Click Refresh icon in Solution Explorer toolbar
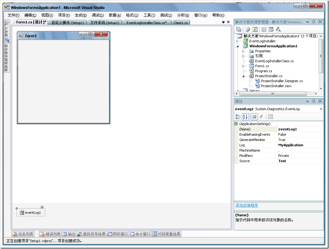The width and height of the screenshot is (329, 249). click(255, 29)
